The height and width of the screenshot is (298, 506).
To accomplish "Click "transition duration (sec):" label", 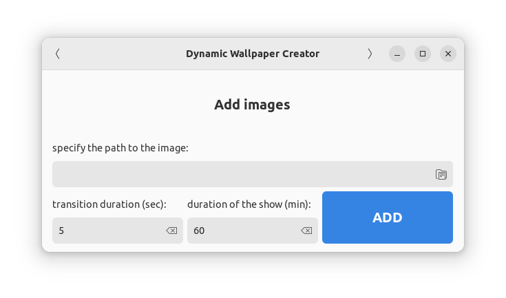I will click(x=109, y=204).
